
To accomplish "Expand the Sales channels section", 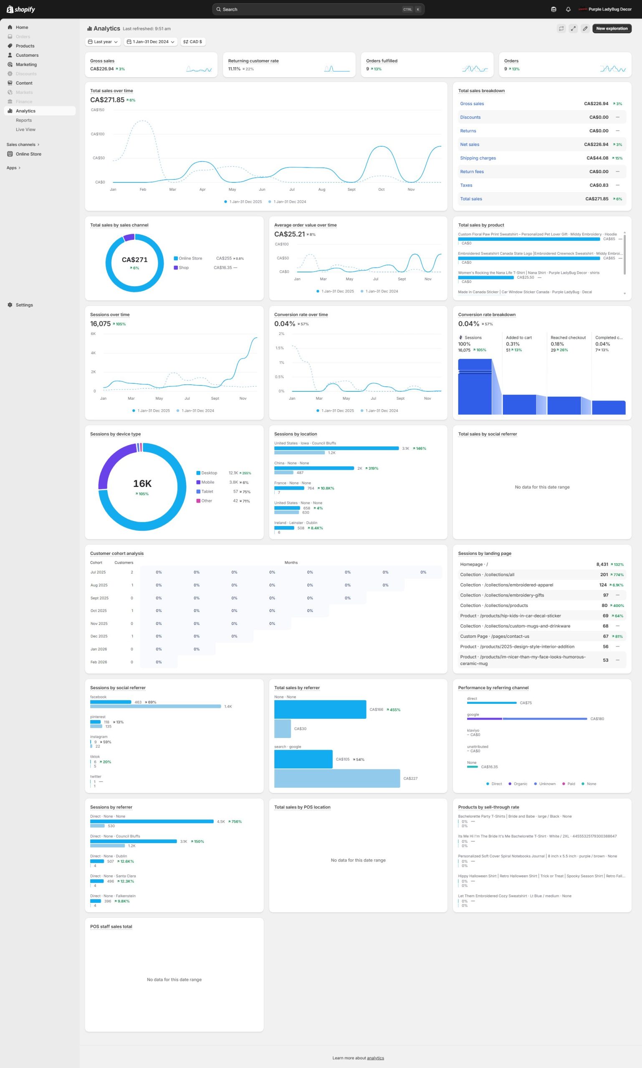I will point(23,144).
